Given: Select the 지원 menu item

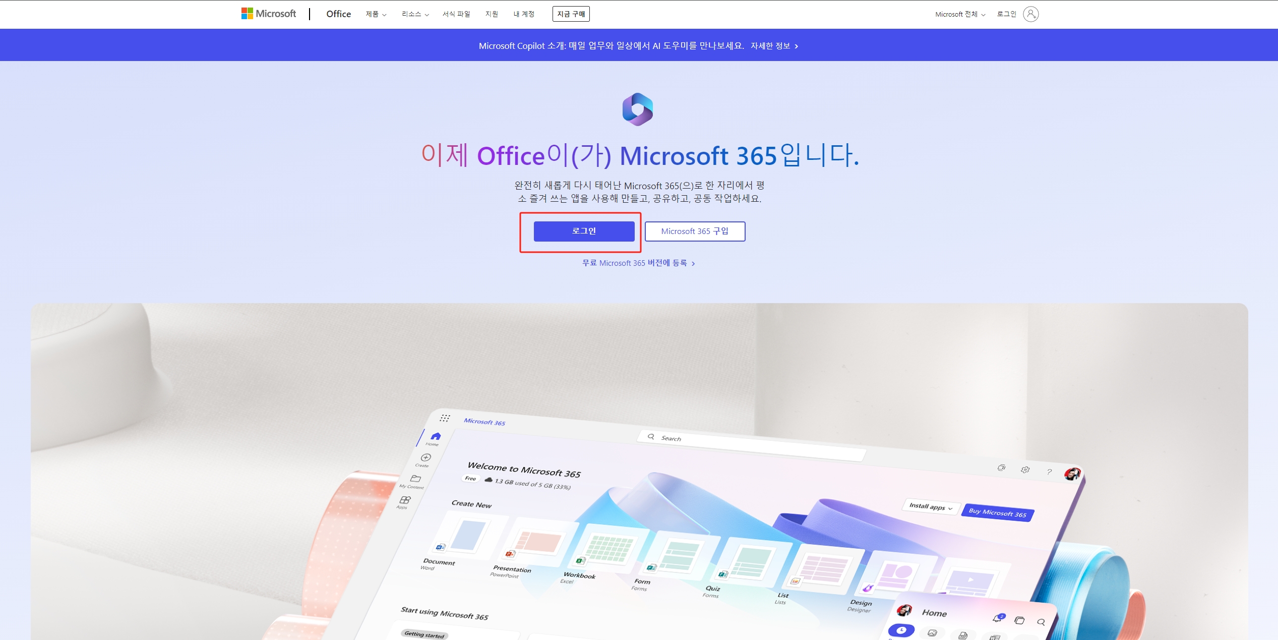Looking at the screenshot, I should click(490, 14).
